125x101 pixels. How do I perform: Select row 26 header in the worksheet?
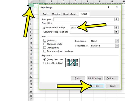point(31,99)
